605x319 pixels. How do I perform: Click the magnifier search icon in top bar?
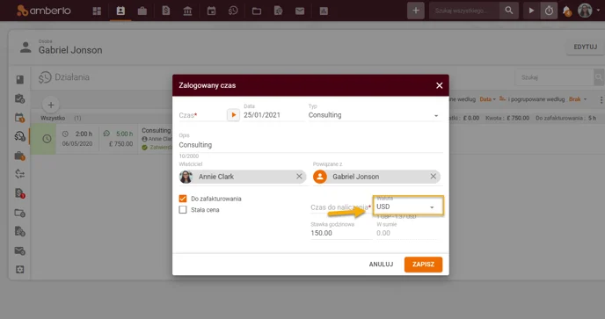tap(509, 11)
